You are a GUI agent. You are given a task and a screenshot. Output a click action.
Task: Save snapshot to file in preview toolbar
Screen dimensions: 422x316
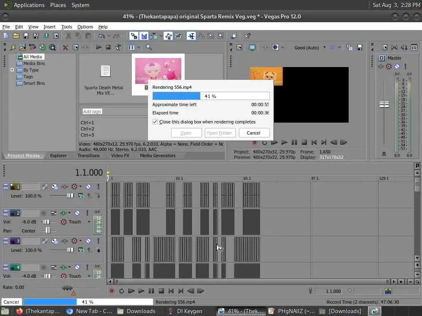tap(359, 48)
